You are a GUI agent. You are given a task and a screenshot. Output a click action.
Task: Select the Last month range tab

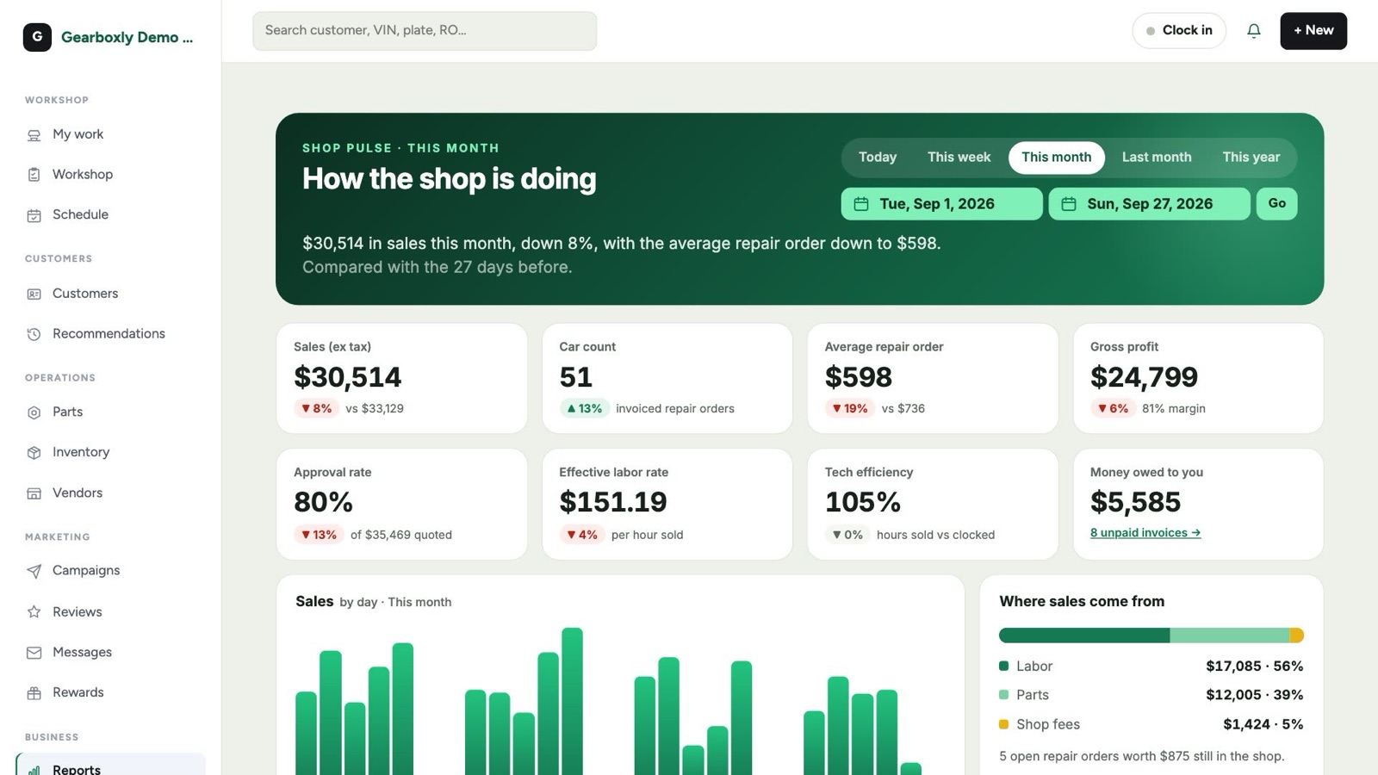coord(1156,158)
